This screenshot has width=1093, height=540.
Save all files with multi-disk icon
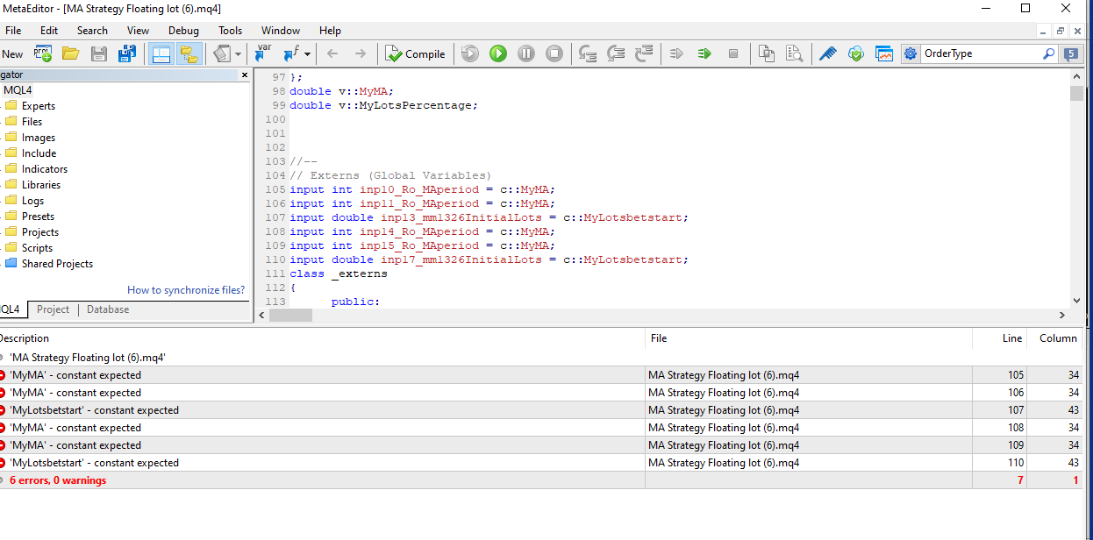tap(127, 53)
